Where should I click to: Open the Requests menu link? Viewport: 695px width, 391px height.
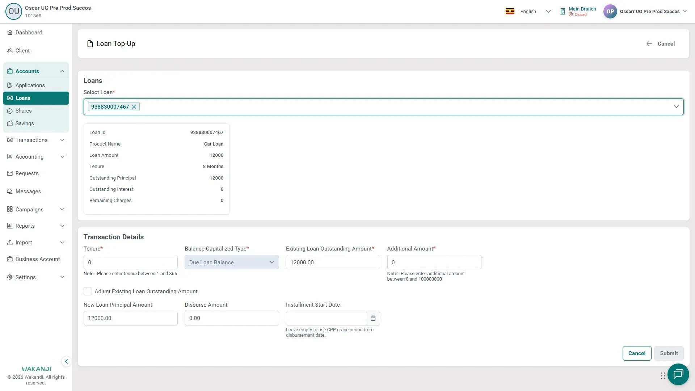coord(36,173)
